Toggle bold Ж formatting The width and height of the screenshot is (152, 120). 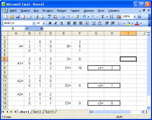click(x=50, y=23)
